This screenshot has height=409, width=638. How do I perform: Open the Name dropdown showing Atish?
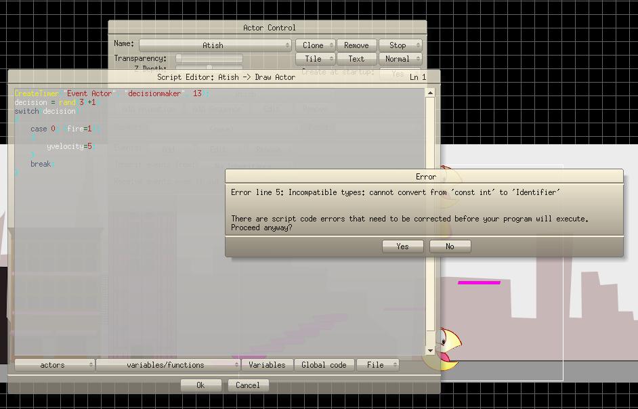point(215,45)
